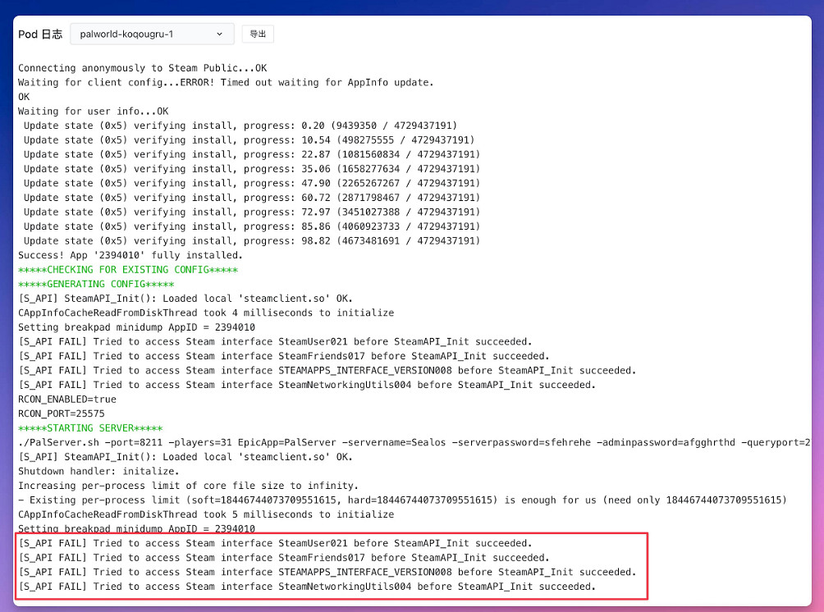The height and width of the screenshot is (612, 824).
Task: Click the progress 98.82 update state line
Action: coord(251,241)
